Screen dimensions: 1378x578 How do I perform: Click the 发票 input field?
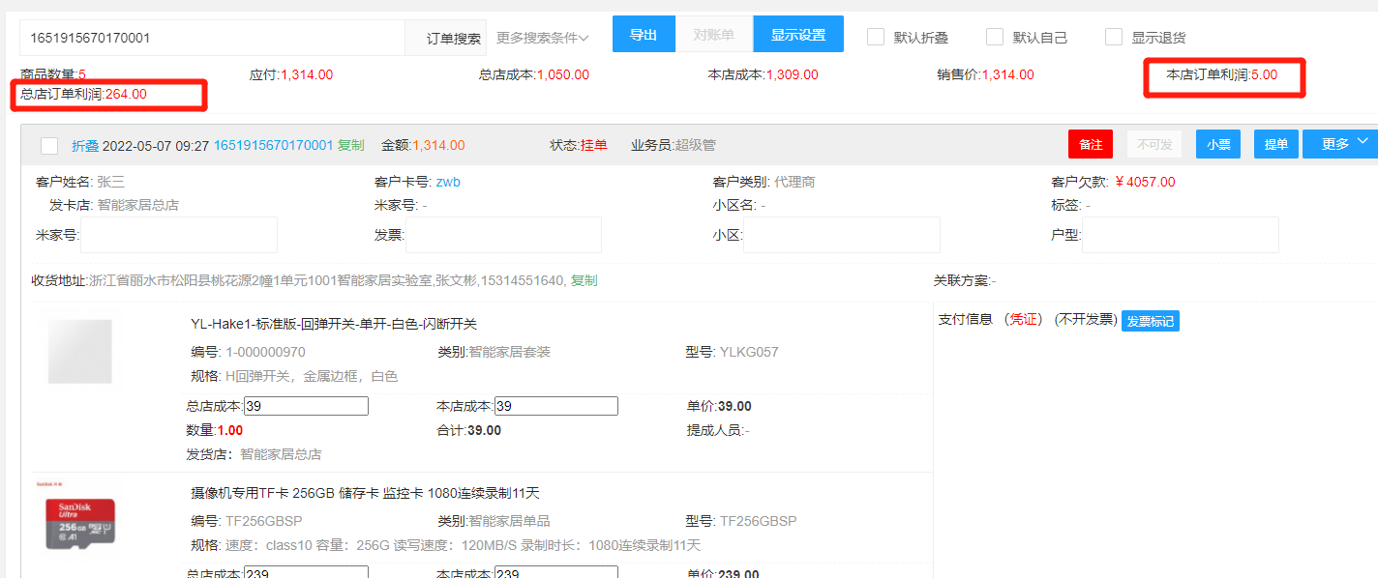(503, 235)
